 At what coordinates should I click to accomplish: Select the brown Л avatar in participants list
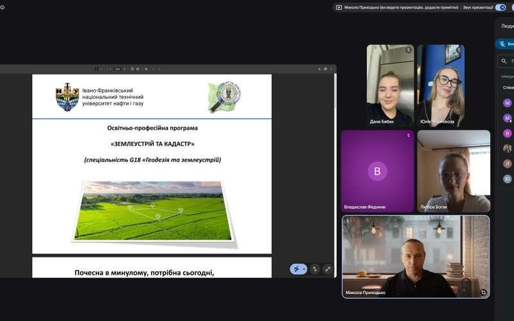click(507, 164)
